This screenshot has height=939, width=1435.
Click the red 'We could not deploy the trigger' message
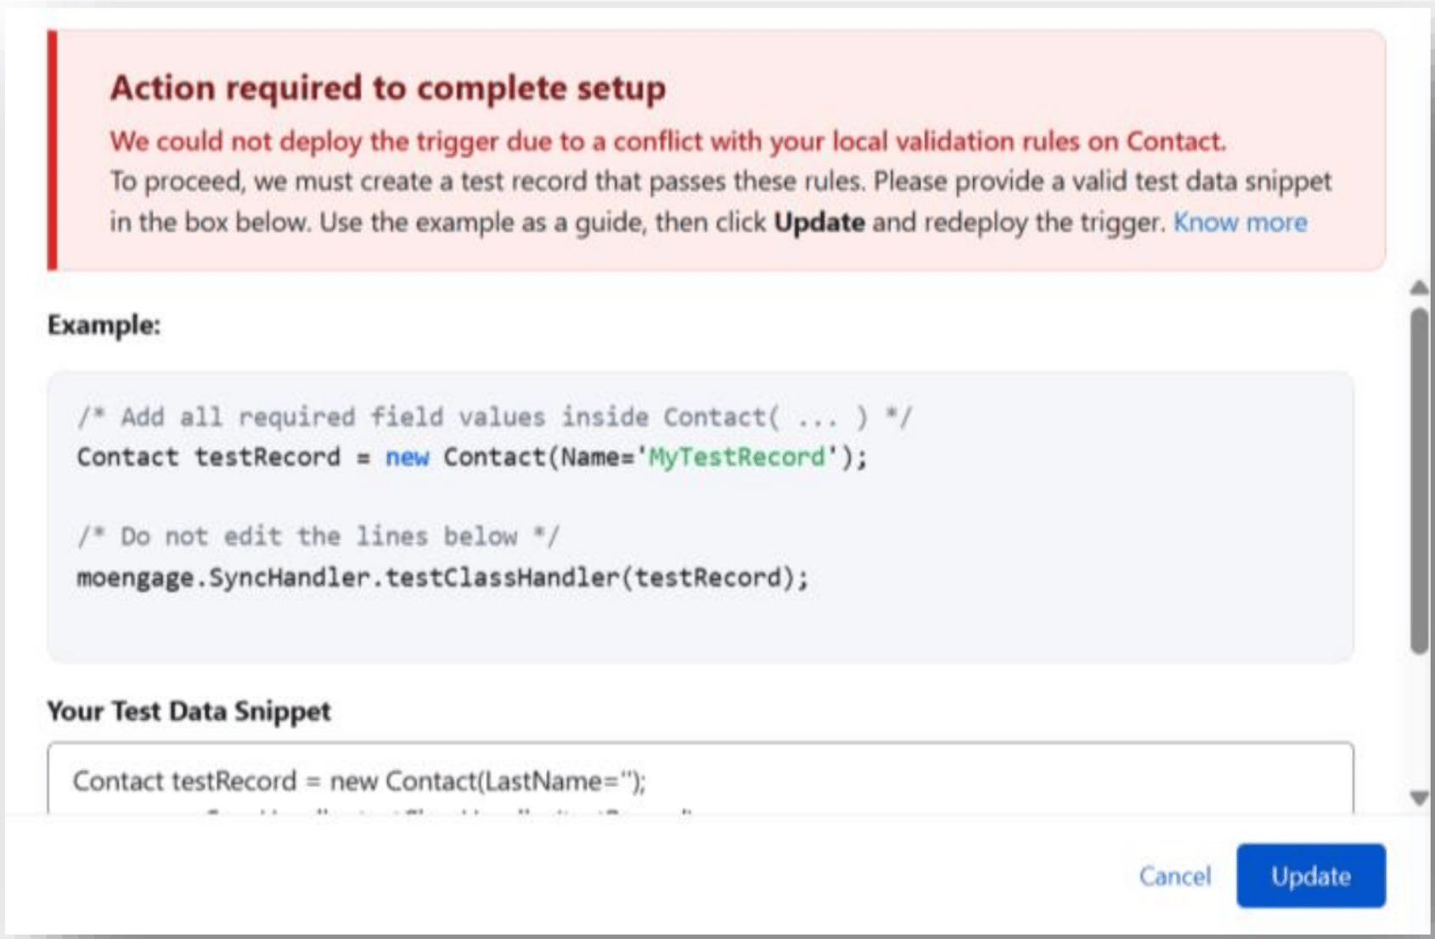pyautogui.click(x=667, y=141)
